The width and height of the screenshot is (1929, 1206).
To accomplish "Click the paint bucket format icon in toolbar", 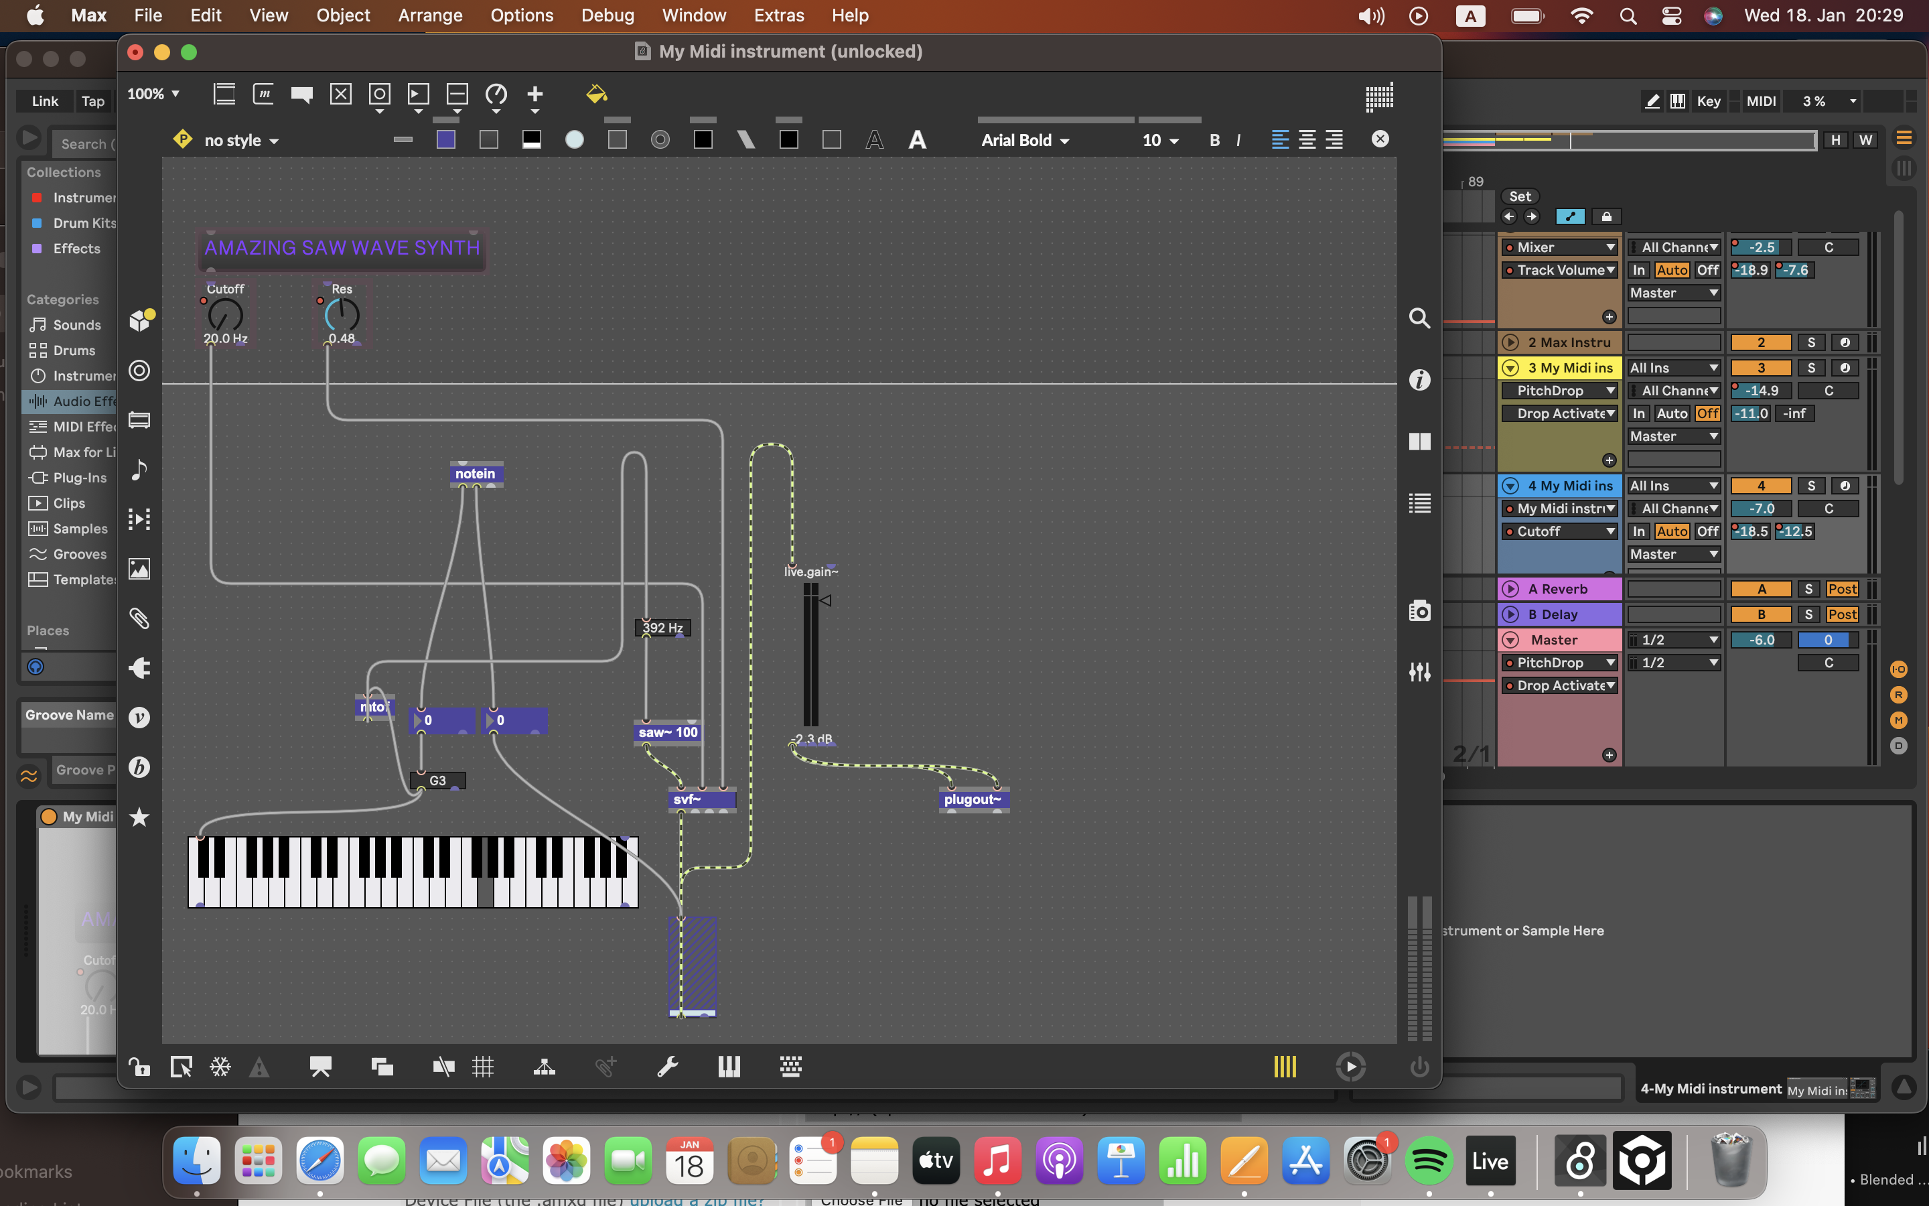I will [596, 94].
